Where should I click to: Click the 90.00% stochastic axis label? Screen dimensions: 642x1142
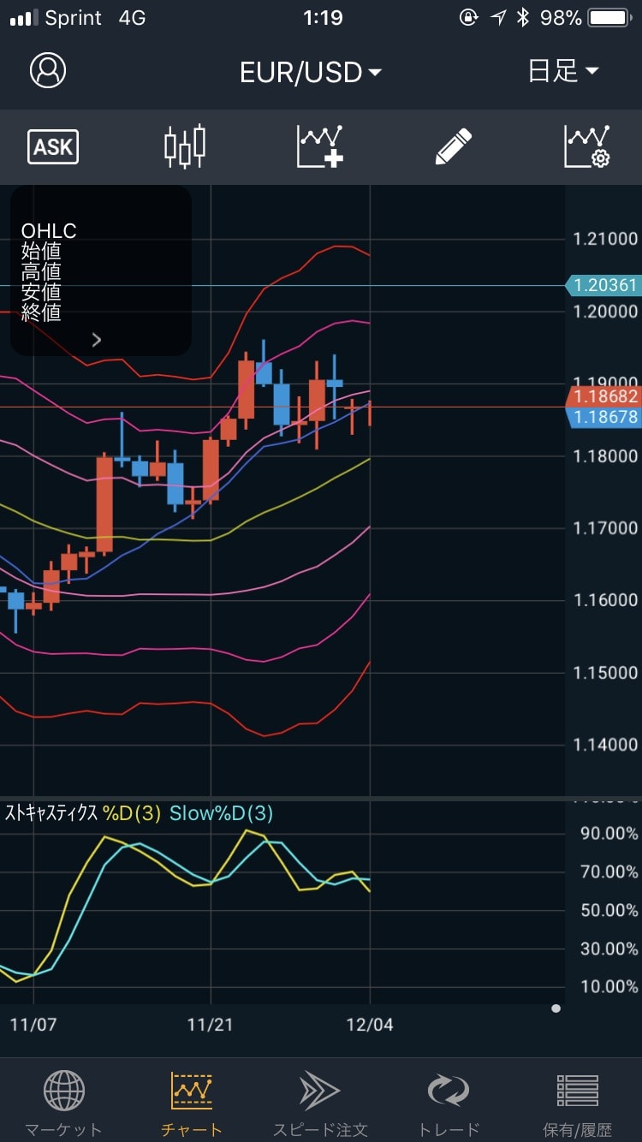(x=609, y=833)
